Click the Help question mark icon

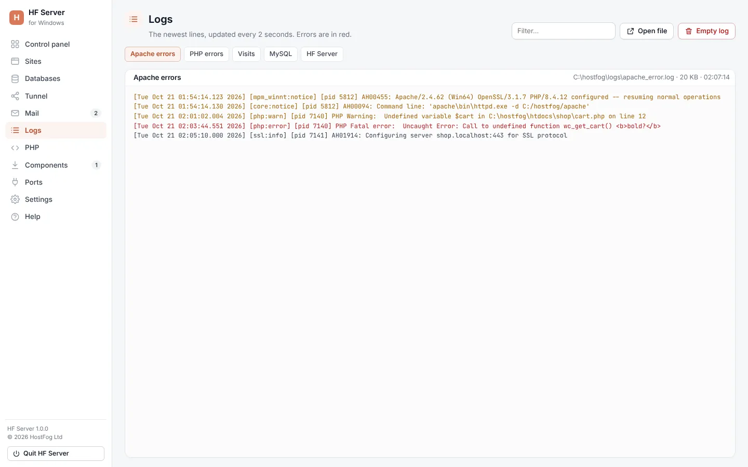point(15,216)
